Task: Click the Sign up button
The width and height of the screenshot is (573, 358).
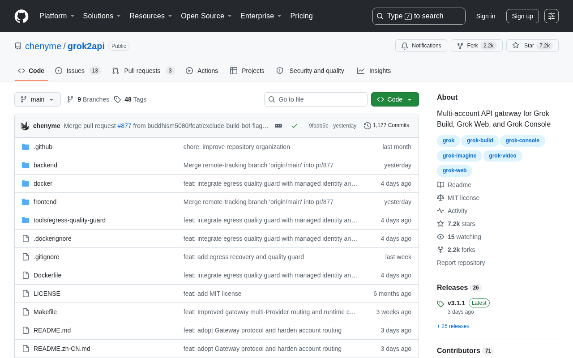Action: coord(522,16)
